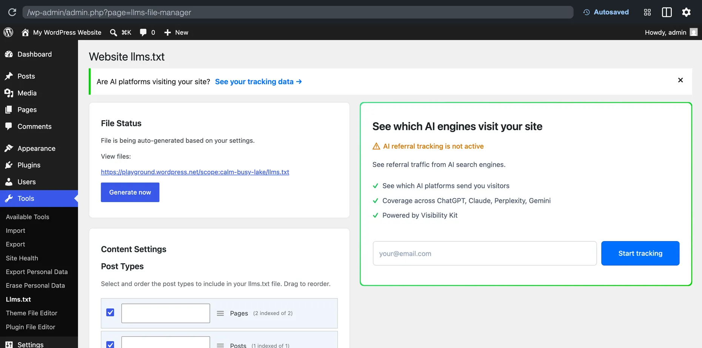Open Plugin File Editor submenu item
Viewport: 702px width, 348px height.
point(31,327)
